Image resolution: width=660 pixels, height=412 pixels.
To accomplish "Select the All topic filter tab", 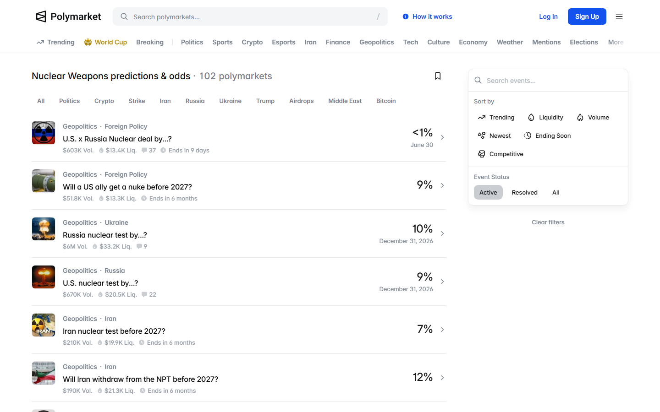I will [41, 101].
